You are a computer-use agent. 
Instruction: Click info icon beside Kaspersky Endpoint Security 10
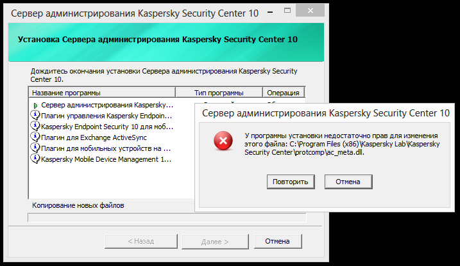35,126
